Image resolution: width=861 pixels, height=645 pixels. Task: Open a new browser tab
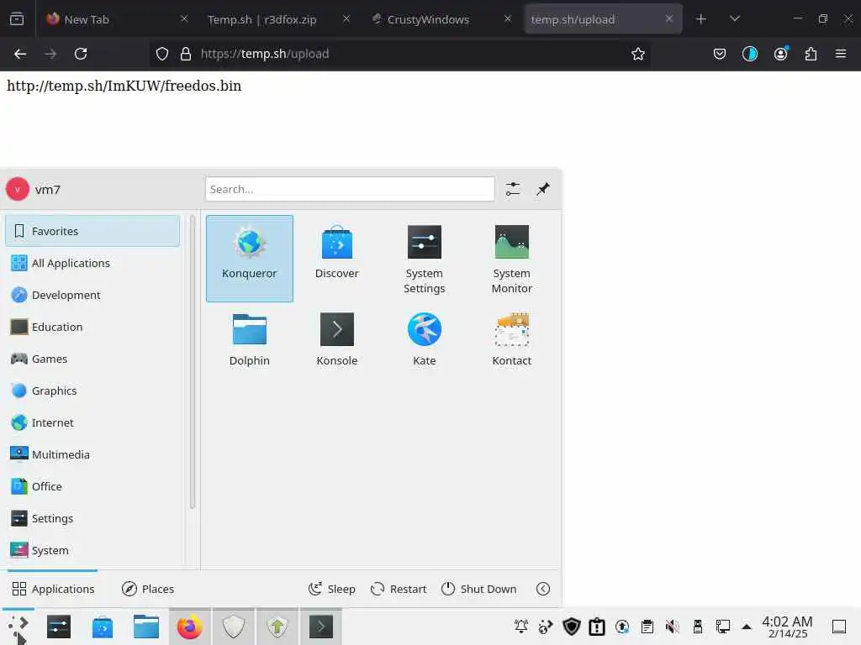[x=700, y=19]
